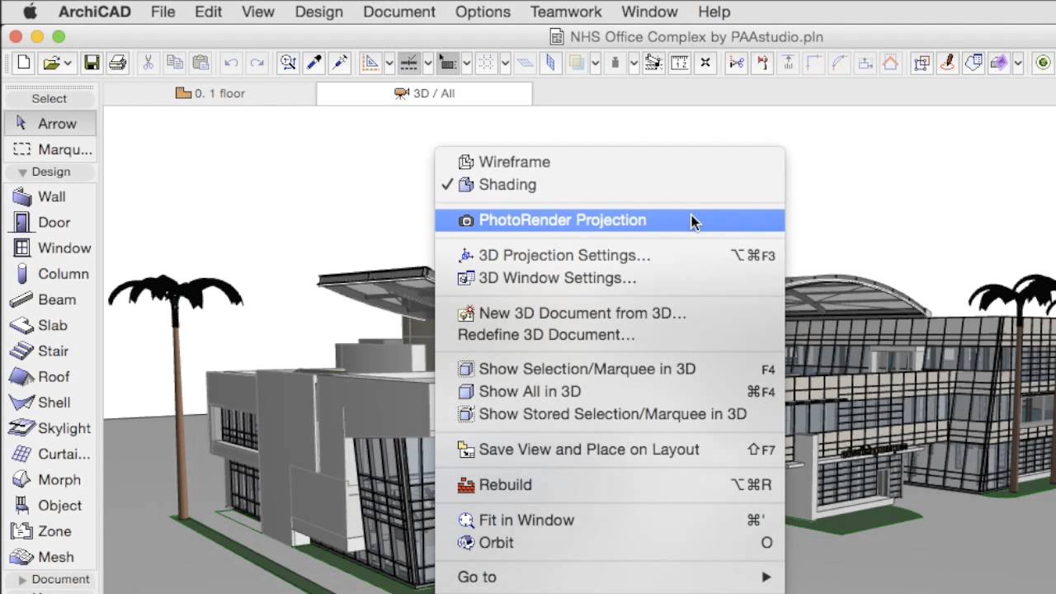Click the Split scissors-arrow icon
1056x594 pixels.
[736, 63]
